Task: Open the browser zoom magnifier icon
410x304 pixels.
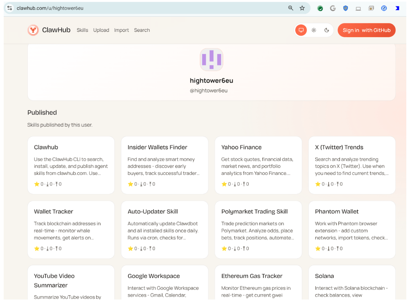Action: [x=291, y=8]
